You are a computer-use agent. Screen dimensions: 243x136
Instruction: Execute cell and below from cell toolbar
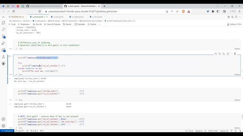(224, 54)
